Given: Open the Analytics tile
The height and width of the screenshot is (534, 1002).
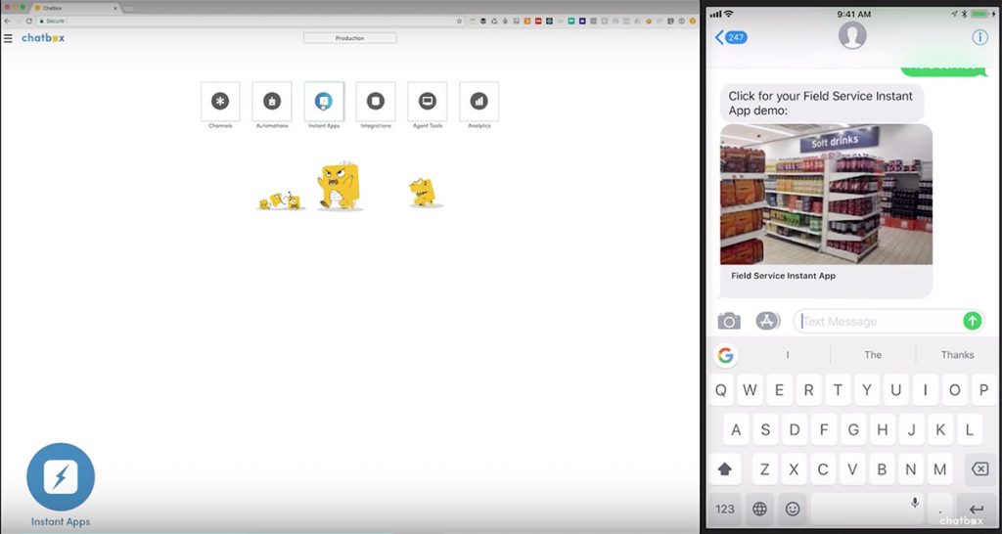Looking at the screenshot, I should click(478, 101).
